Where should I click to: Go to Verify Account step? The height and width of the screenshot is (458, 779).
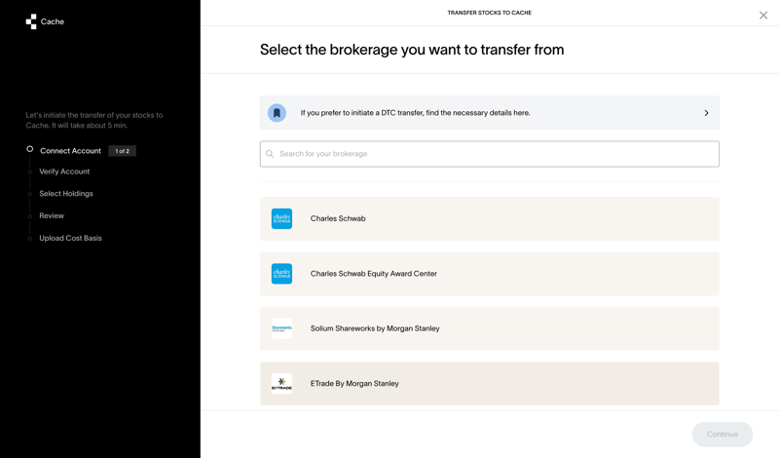[64, 172]
